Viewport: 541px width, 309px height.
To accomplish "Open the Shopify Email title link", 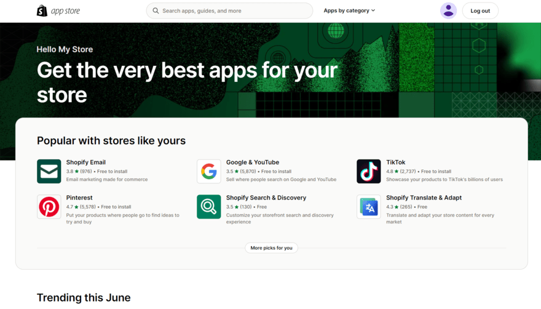I will coord(86,162).
